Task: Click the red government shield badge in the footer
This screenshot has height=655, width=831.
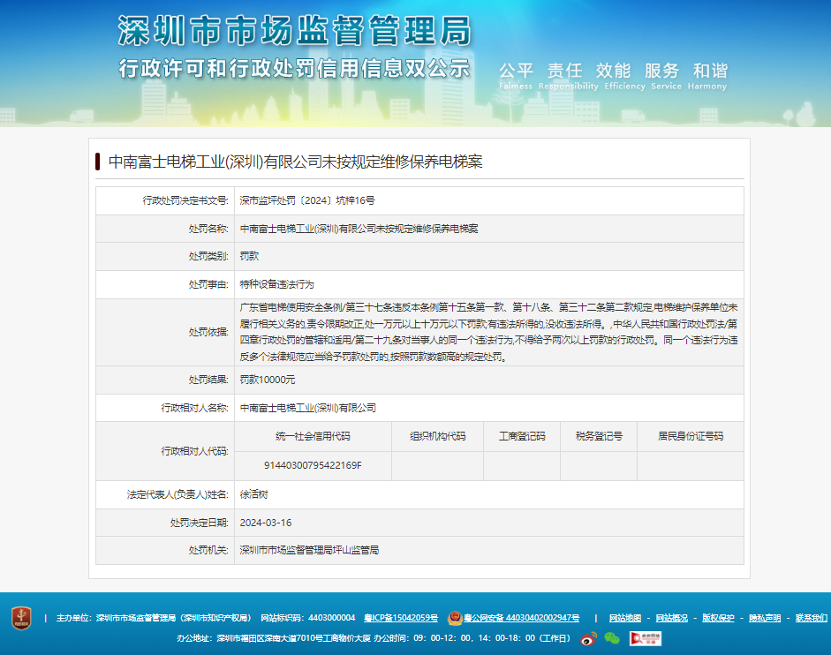Action: tap(21, 618)
